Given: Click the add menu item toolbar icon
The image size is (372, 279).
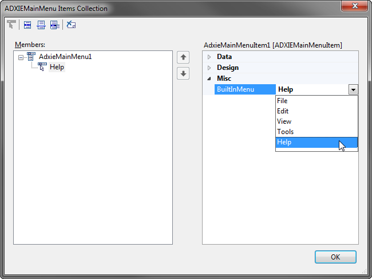Looking at the screenshot, I should (27, 25).
